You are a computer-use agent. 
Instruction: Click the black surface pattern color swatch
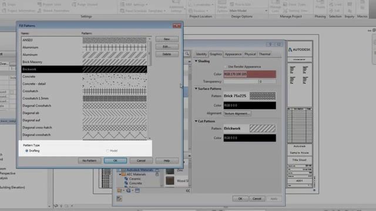(x=250, y=105)
